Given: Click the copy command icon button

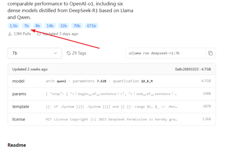Looking at the screenshot, I should (x=210, y=53).
